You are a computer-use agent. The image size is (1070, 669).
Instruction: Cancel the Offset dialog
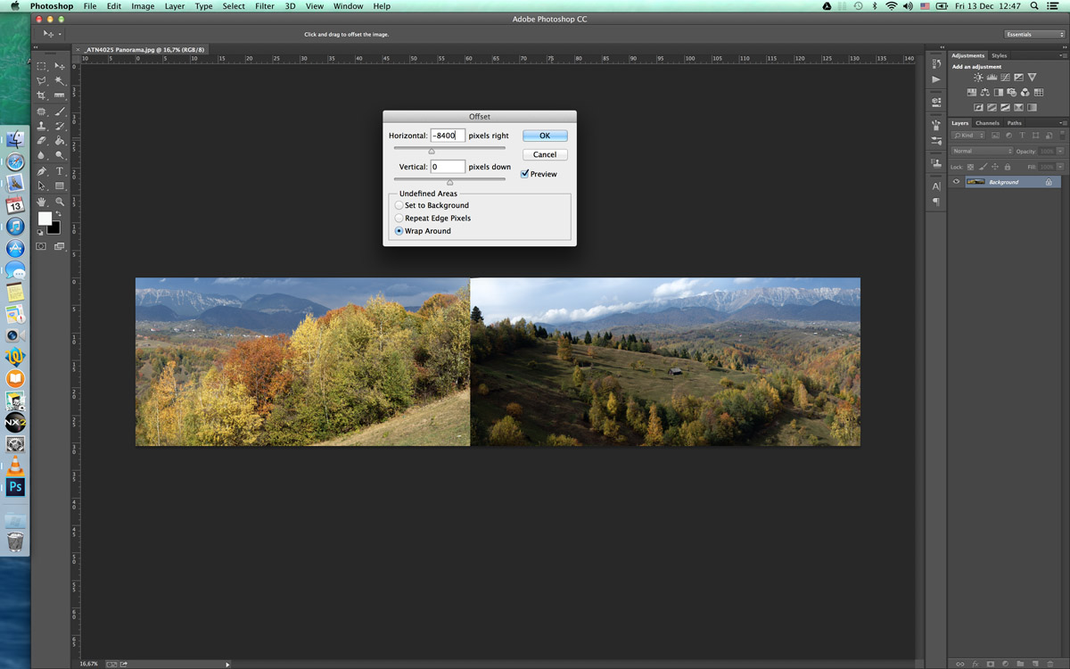click(545, 154)
